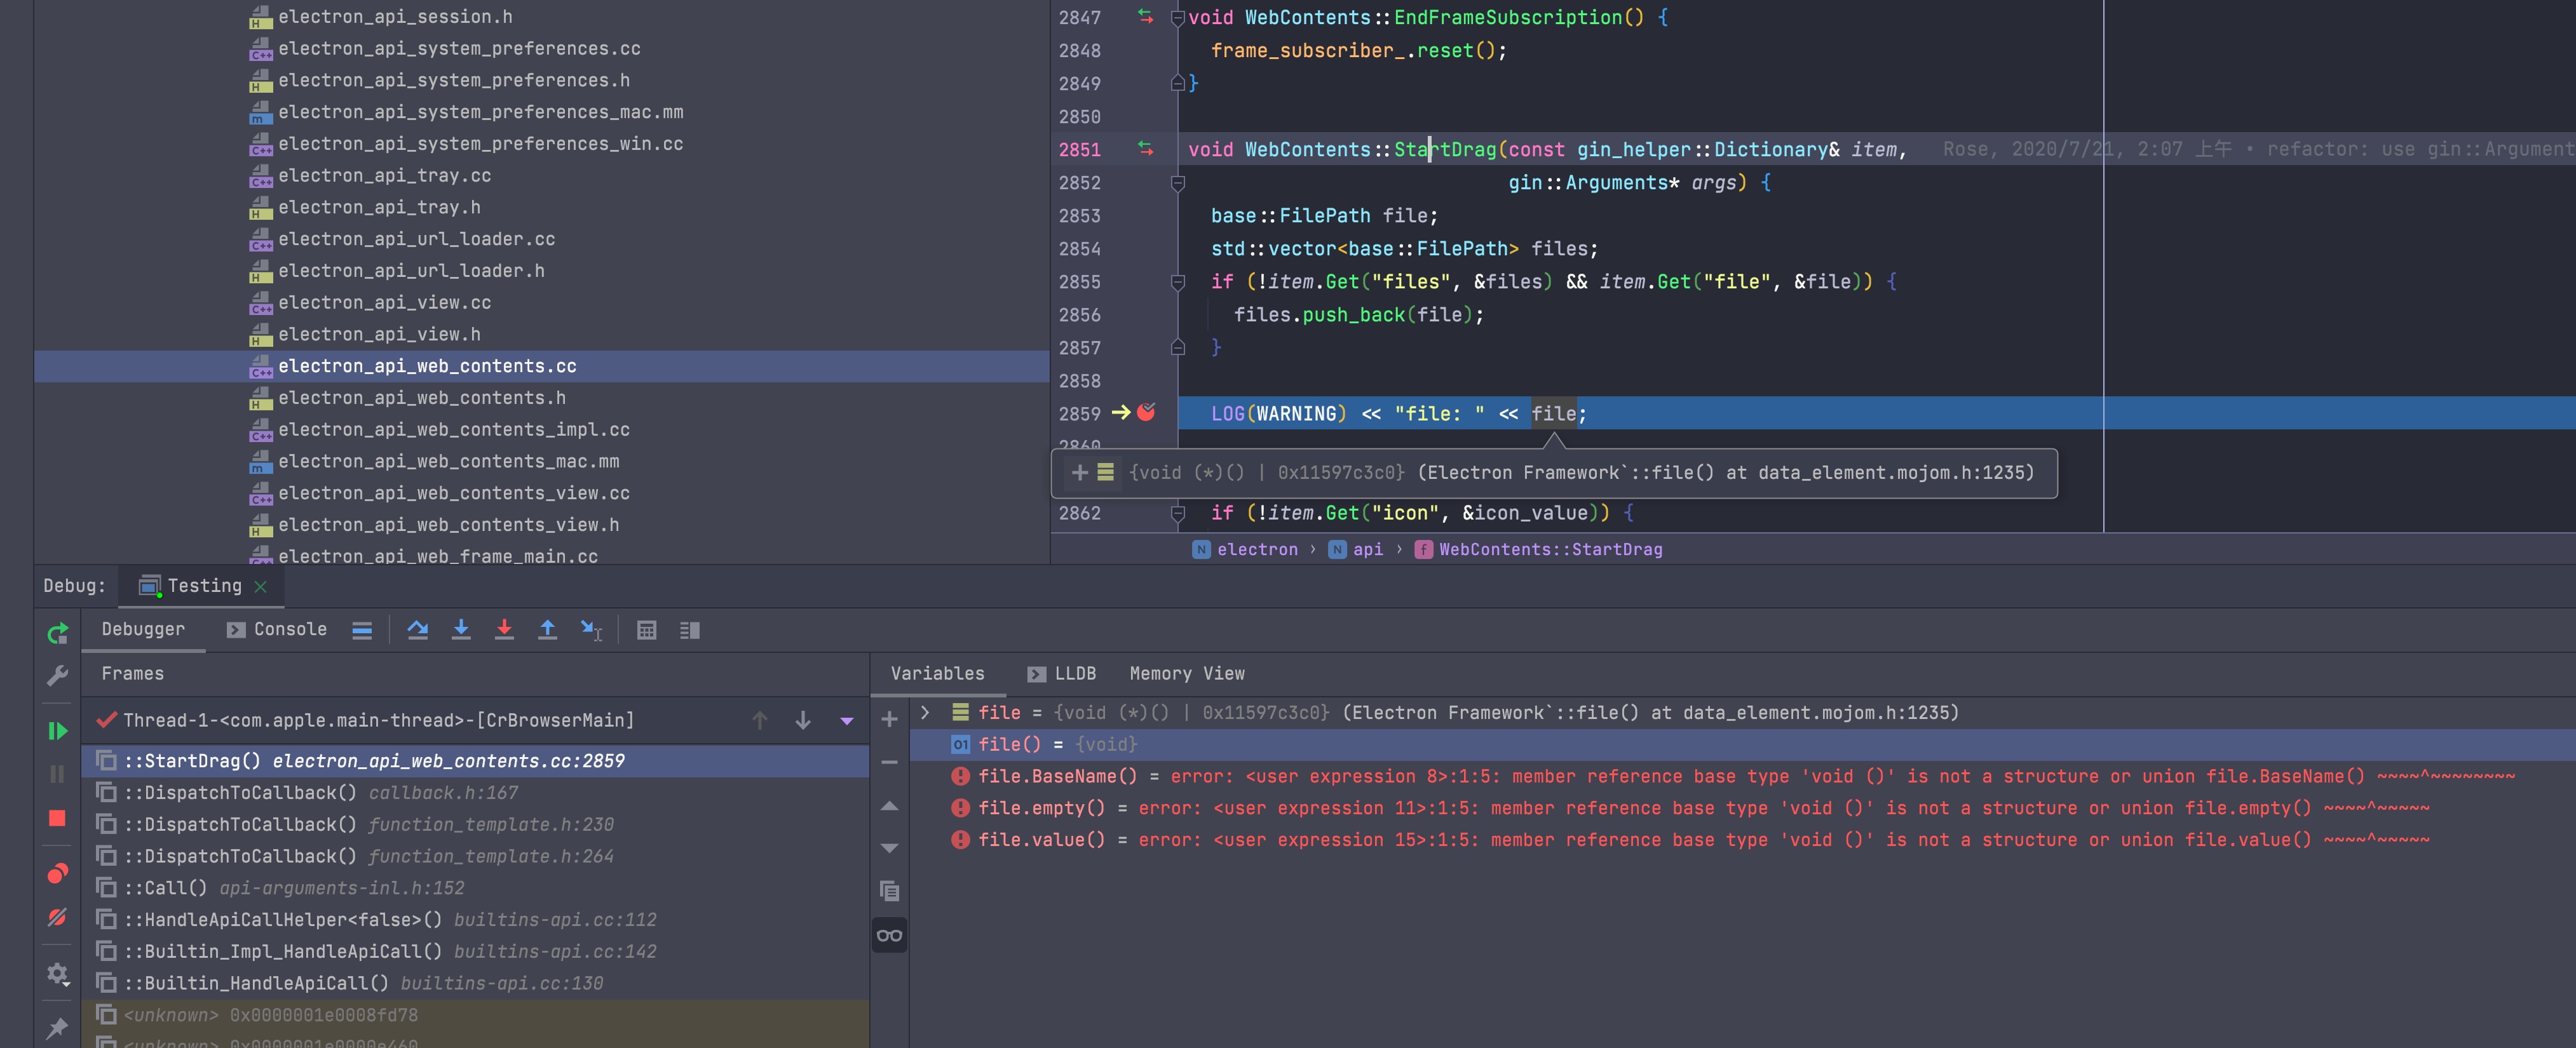Screen dimensions: 2576x1048
Task: Open the View Breakpoints double-circle icon
Action: coord(57,873)
